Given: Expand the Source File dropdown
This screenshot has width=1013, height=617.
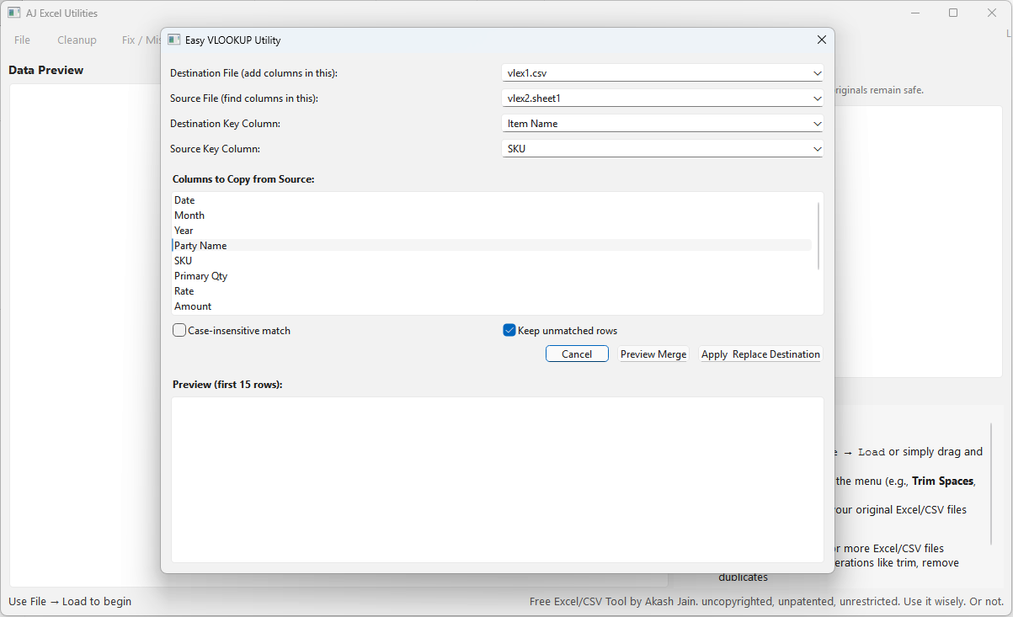Looking at the screenshot, I should point(662,98).
